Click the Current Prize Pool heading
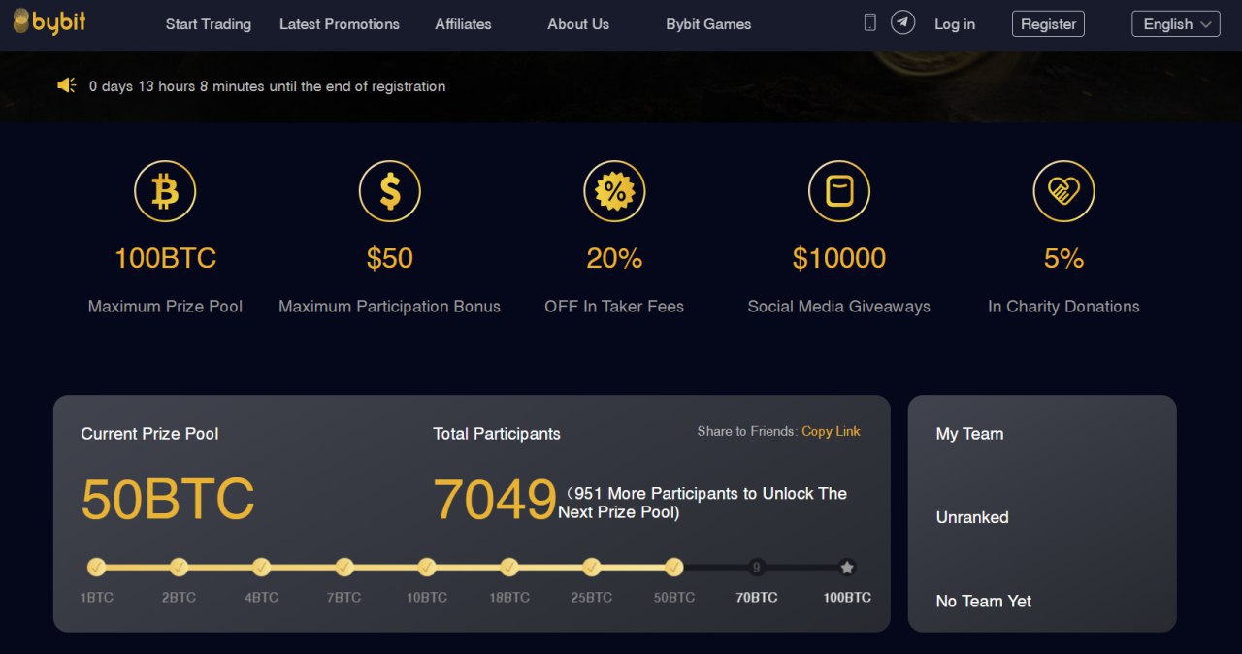 pyautogui.click(x=149, y=434)
